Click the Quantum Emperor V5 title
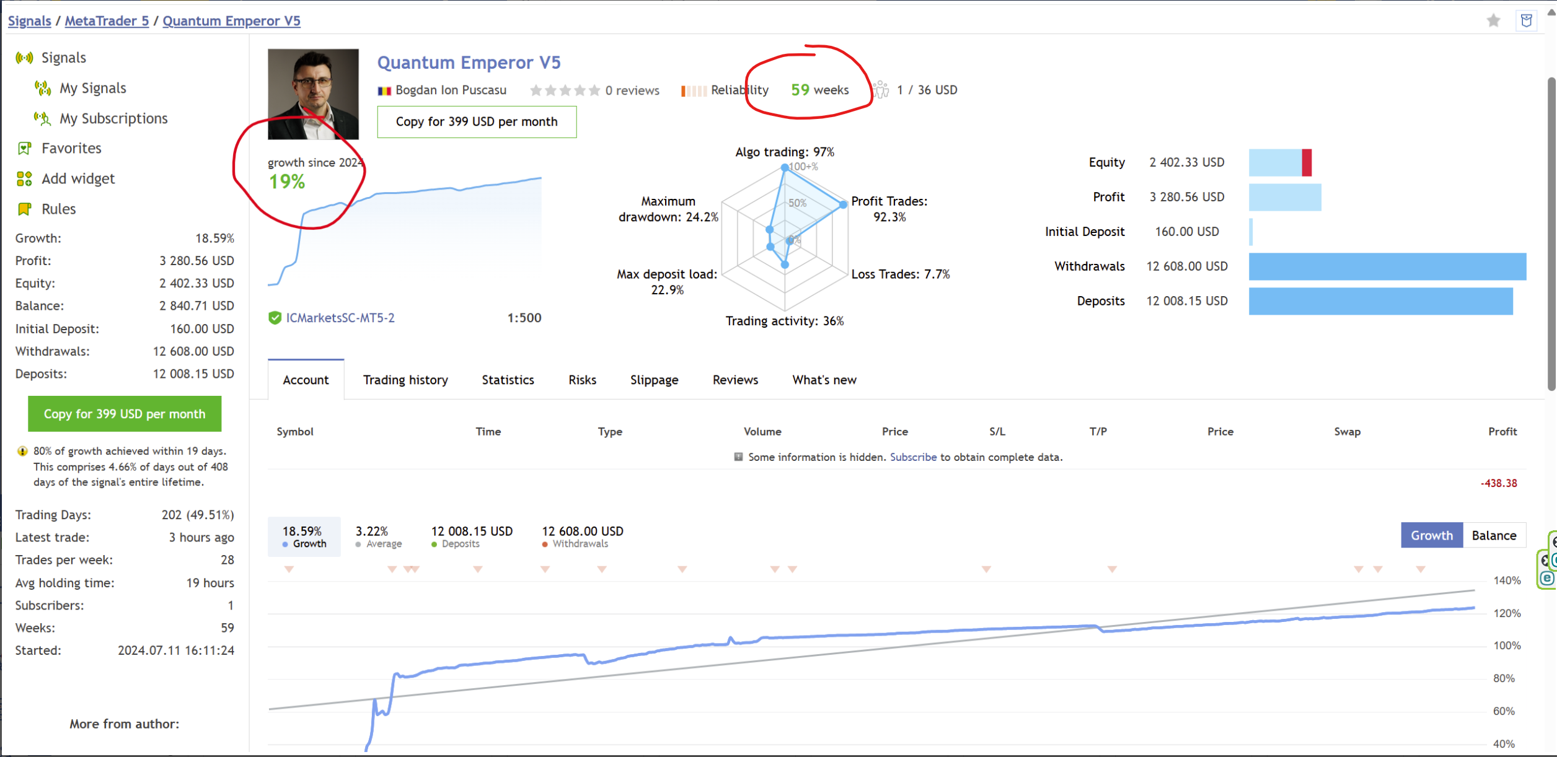 [x=469, y=63]
